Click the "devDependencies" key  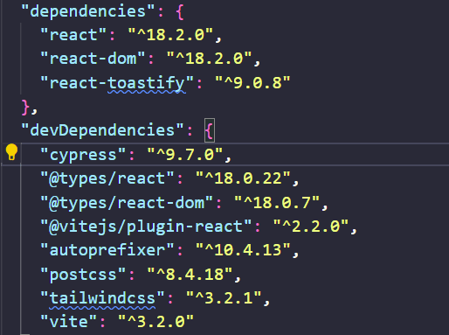[x=102, y=130]
